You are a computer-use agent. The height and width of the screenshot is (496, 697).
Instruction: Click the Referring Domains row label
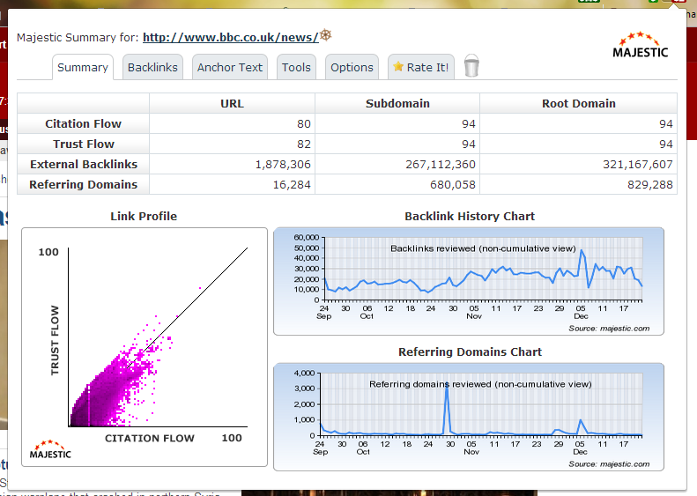pyautogui.click(x=83, y=184)
